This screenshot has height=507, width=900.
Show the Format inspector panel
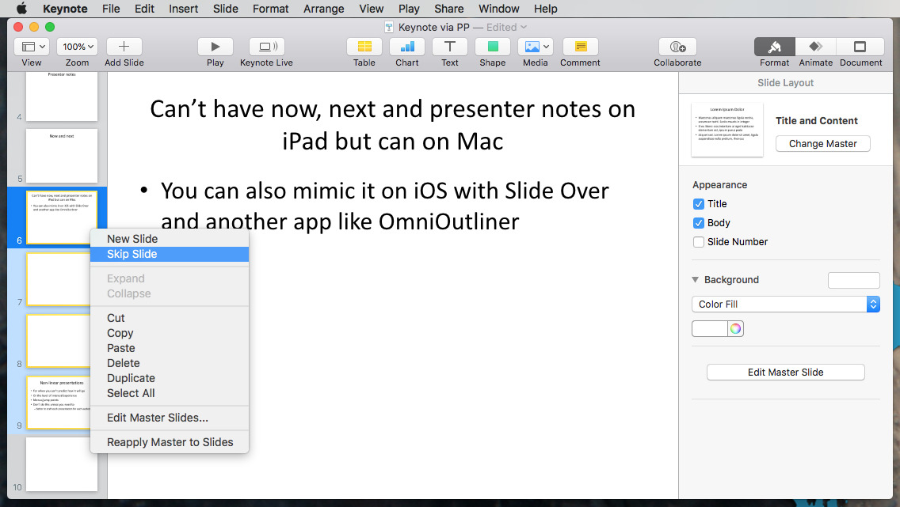click(x=774, y=47)
